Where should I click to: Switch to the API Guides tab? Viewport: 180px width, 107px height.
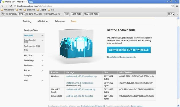click(x=43, y=21)
